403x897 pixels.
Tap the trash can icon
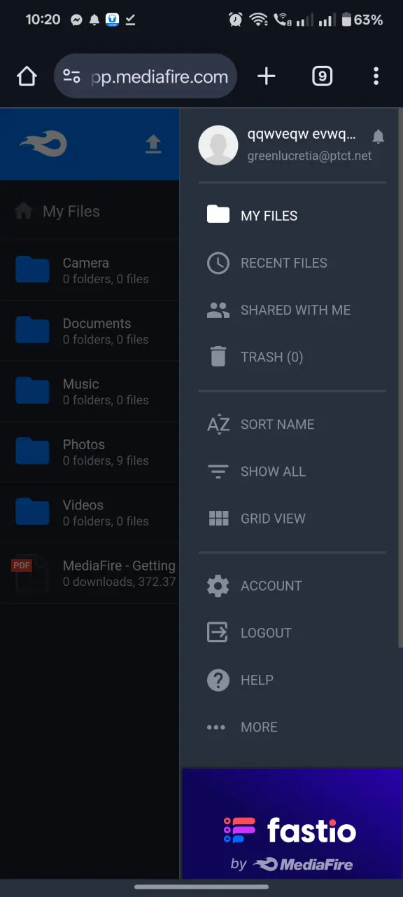coord(218,357)
